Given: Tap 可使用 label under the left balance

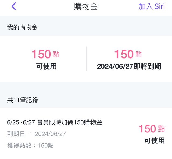Looking at the screenshot, I should click(x=46, y=66).
